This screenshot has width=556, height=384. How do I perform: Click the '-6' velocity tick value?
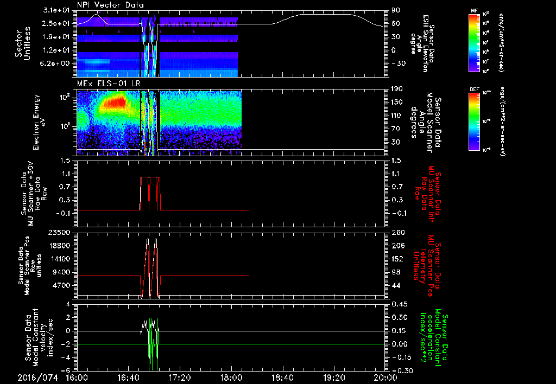65,370
